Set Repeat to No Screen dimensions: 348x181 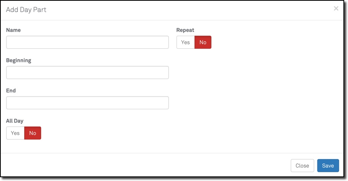coord(203,42)
